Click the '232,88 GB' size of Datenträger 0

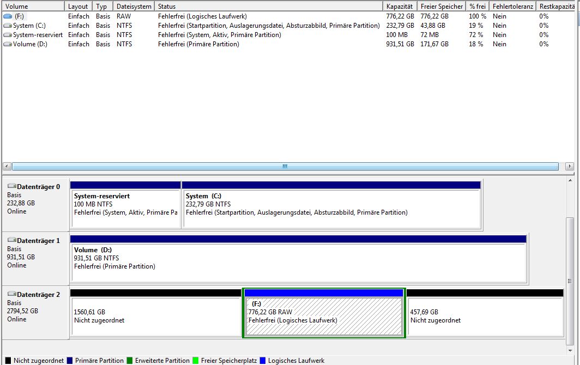21,203
